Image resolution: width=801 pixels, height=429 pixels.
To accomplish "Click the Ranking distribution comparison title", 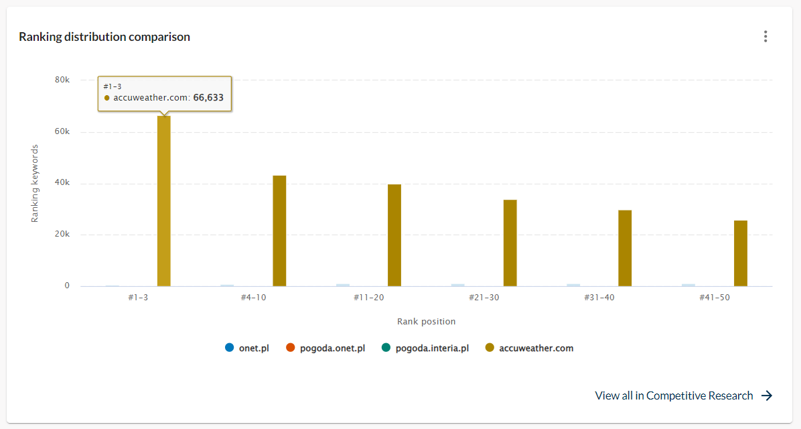I will [x=104, y=37].
